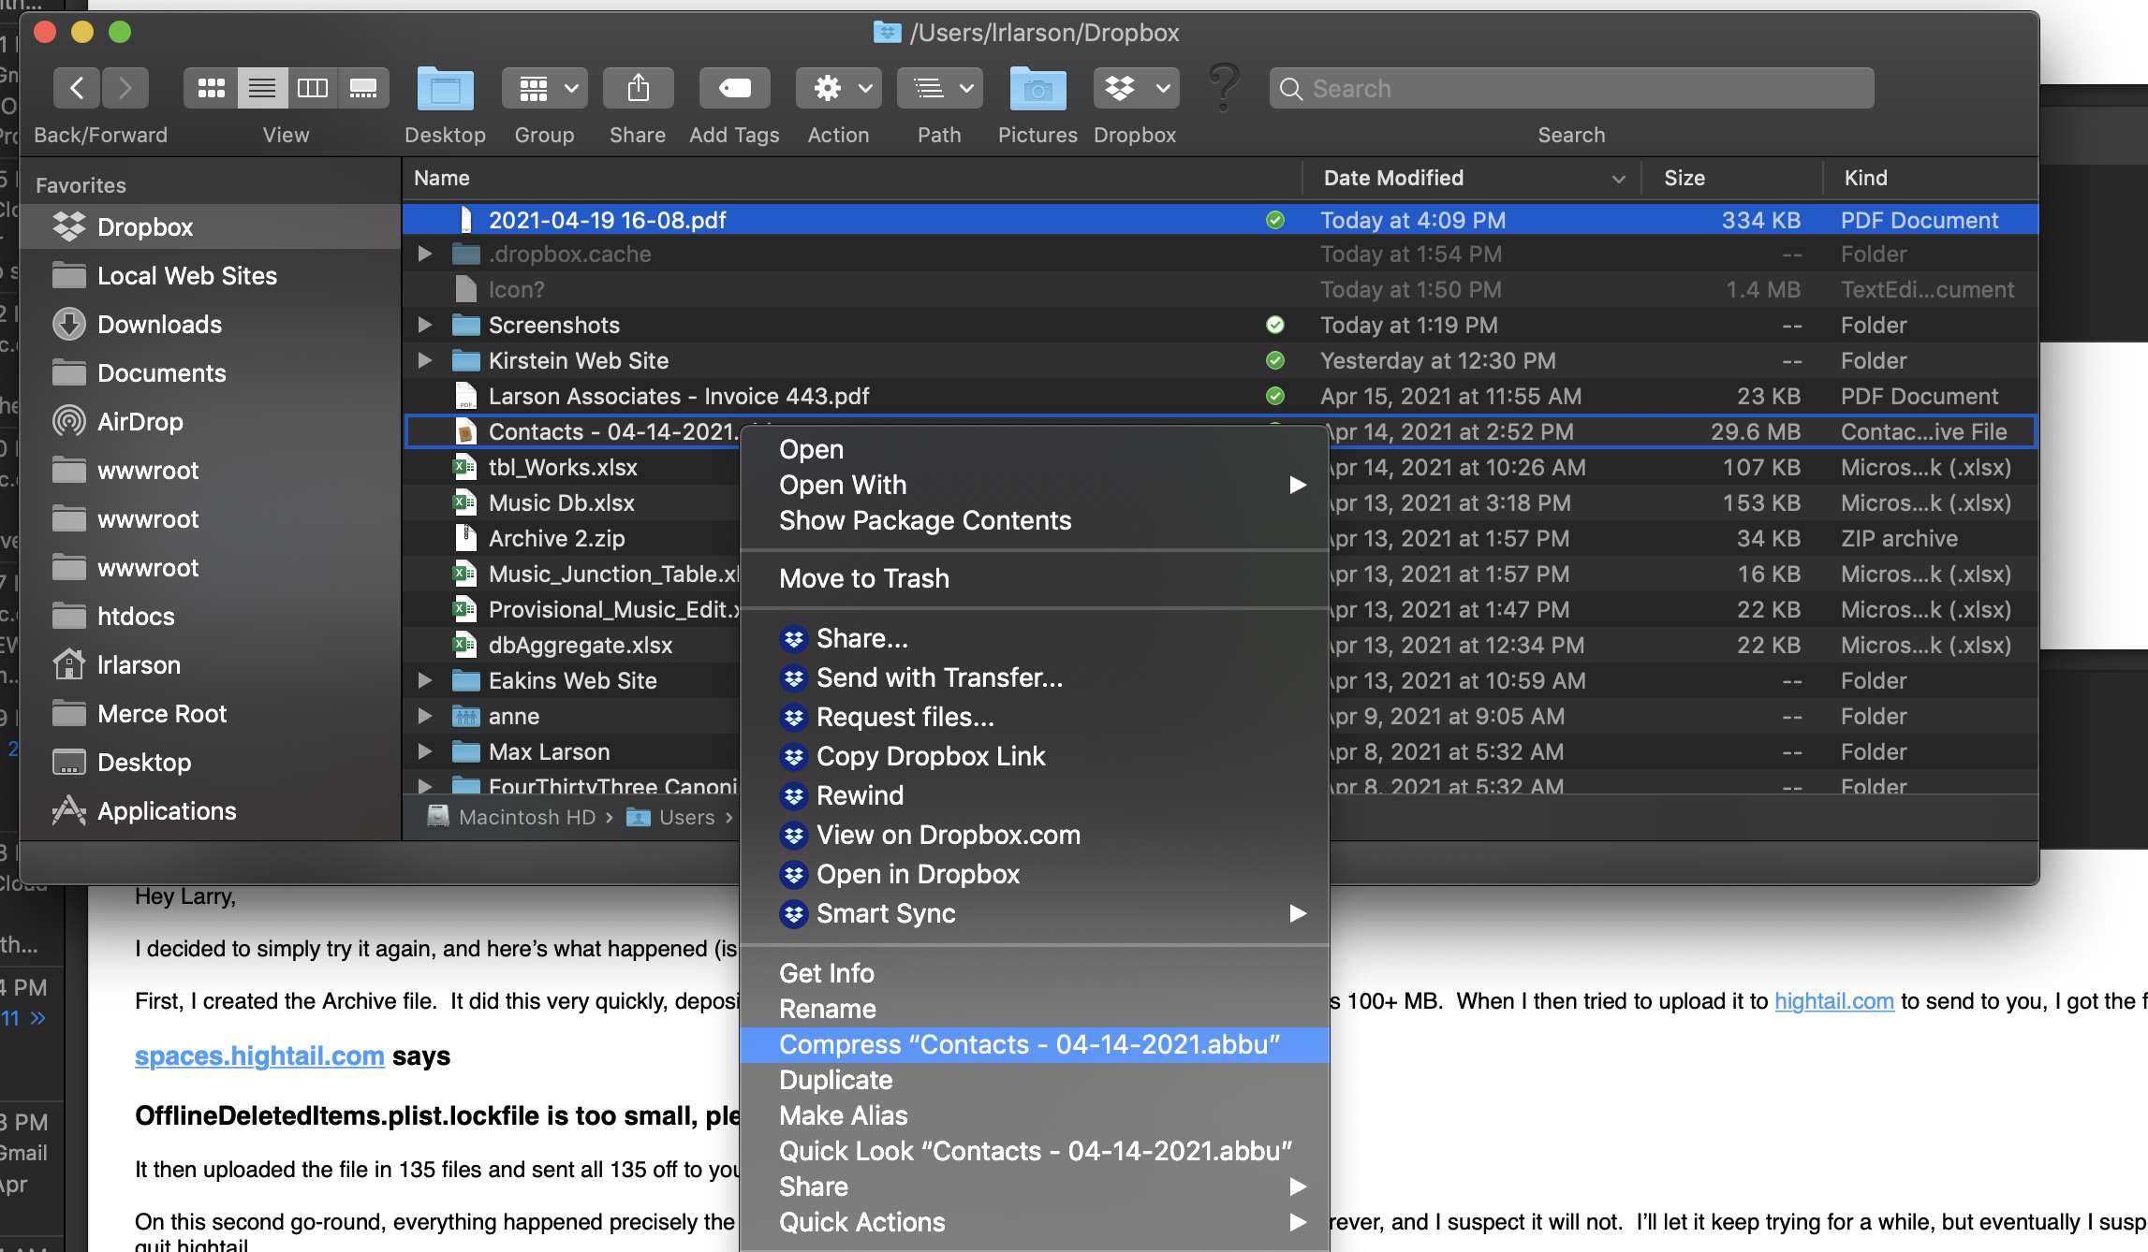
Task: Open Dropbox in the Favorites sidebar
Action: click(211, 227)
